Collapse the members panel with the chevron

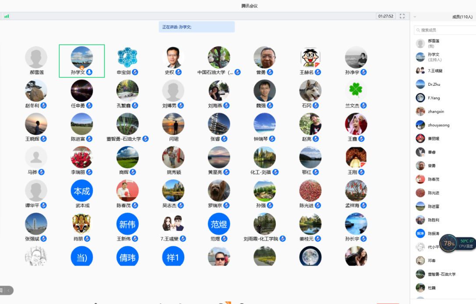tap(415, 17)
